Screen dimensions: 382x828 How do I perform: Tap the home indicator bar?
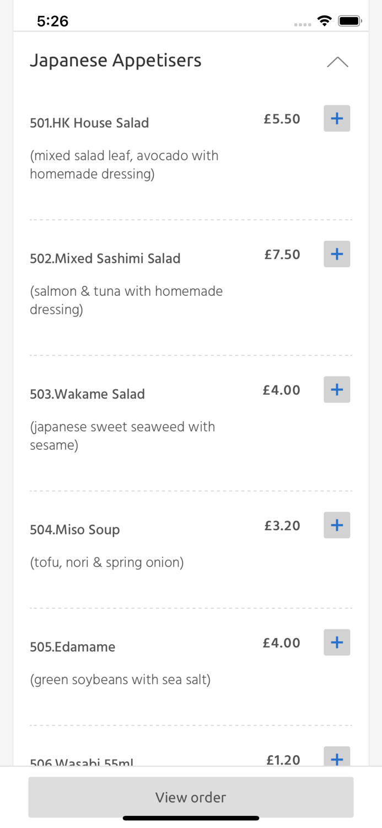191,818
